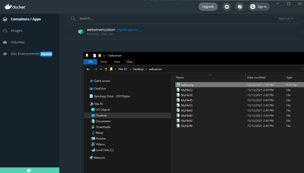Open Videos in navigation pane
This screenshot has width=304, height=173.
(100, 144)
